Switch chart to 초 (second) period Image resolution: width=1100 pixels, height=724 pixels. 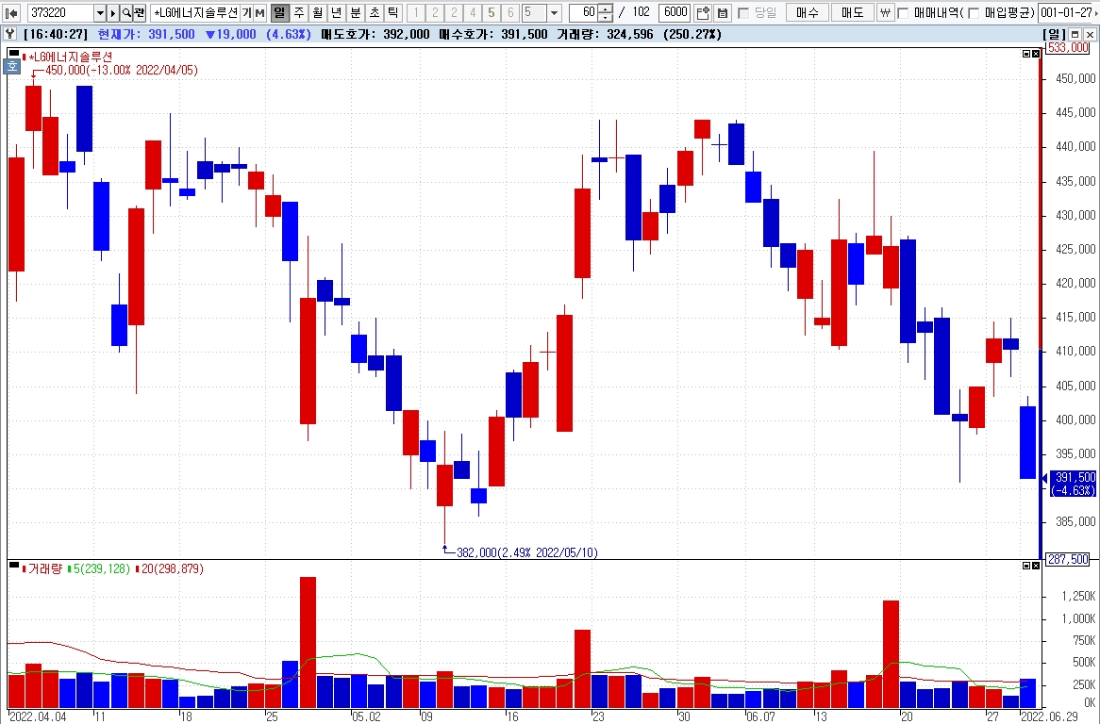click(x=375, y=12)
